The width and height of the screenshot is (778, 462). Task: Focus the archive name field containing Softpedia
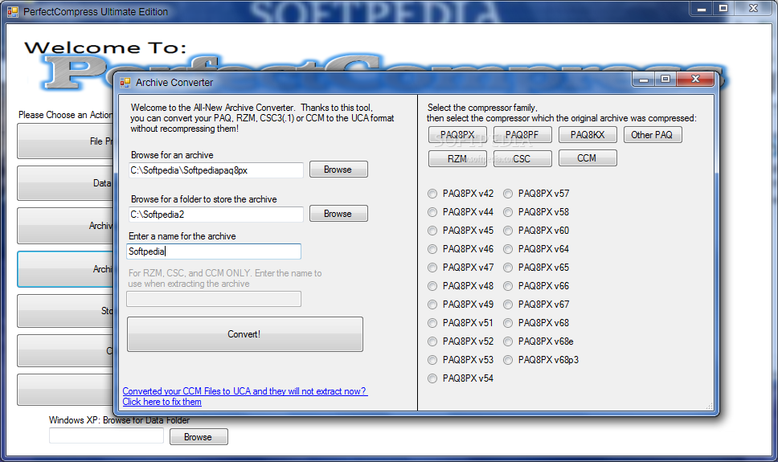[214, 251]
